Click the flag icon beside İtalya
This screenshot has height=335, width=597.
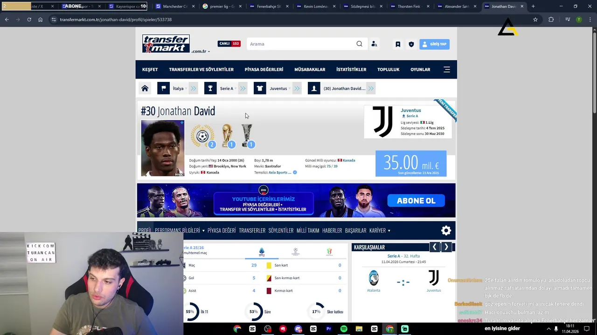(163, 88)
